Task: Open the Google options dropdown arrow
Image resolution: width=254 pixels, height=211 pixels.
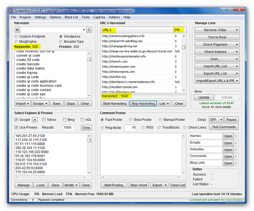Action: click(35, 120)
